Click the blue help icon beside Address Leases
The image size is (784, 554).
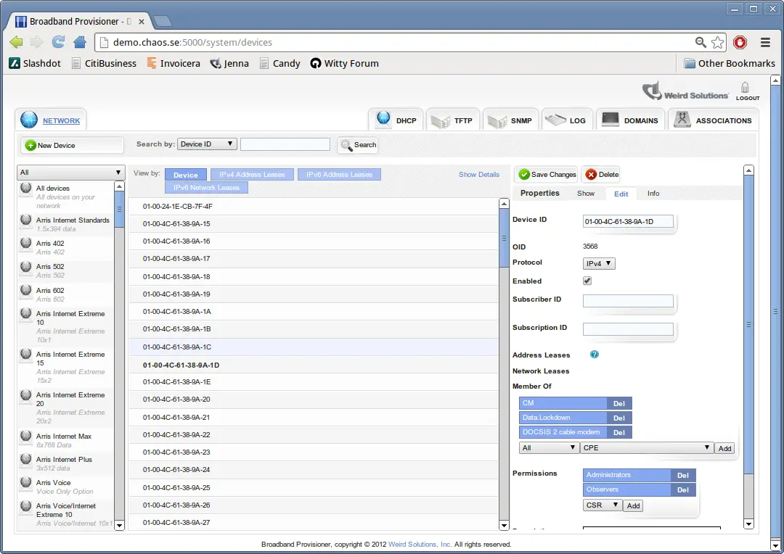click(594, 355)
